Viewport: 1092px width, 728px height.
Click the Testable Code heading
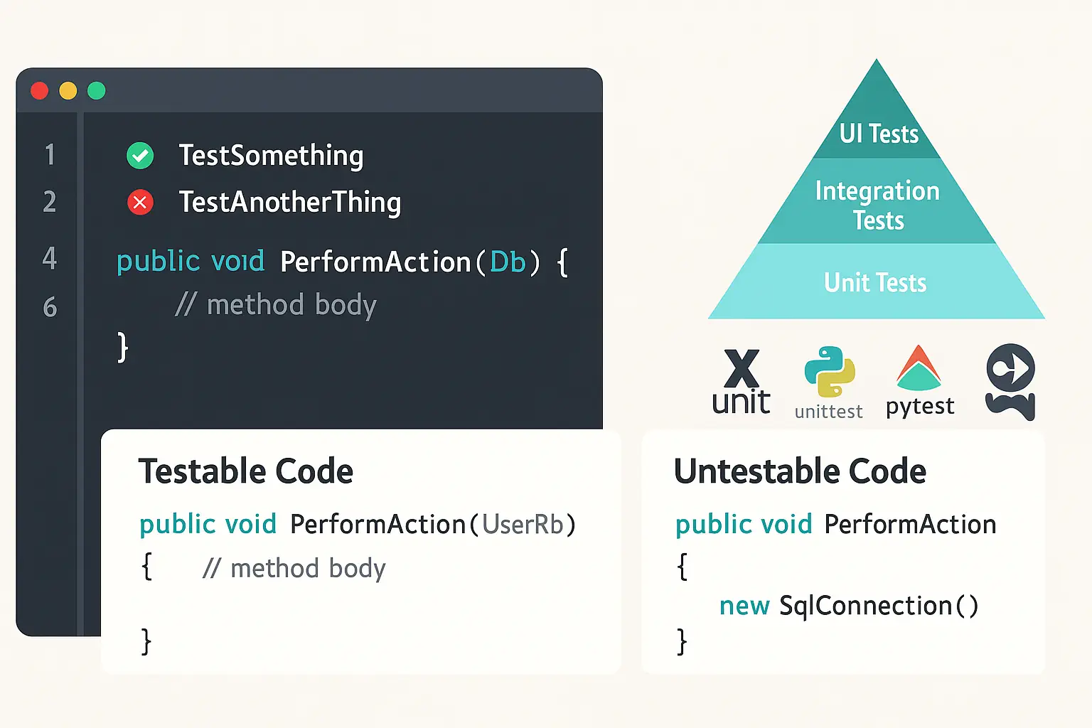(245, 471)
